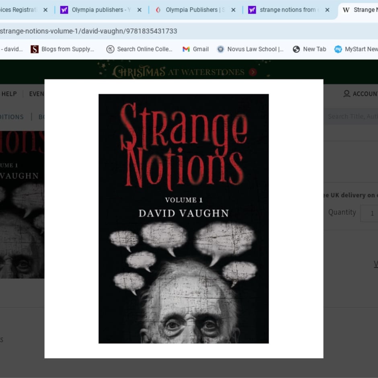
Task: Switch to the Registration tab
Action: coord(24,10)
